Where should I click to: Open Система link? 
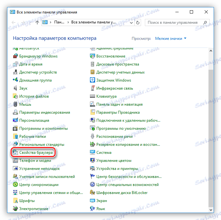[104, 153]
